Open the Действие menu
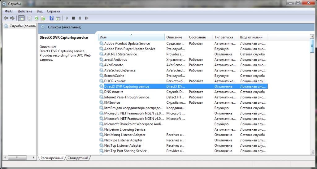Screen dimensions: 317x169 pyautogui.click(x=25, y=11)
